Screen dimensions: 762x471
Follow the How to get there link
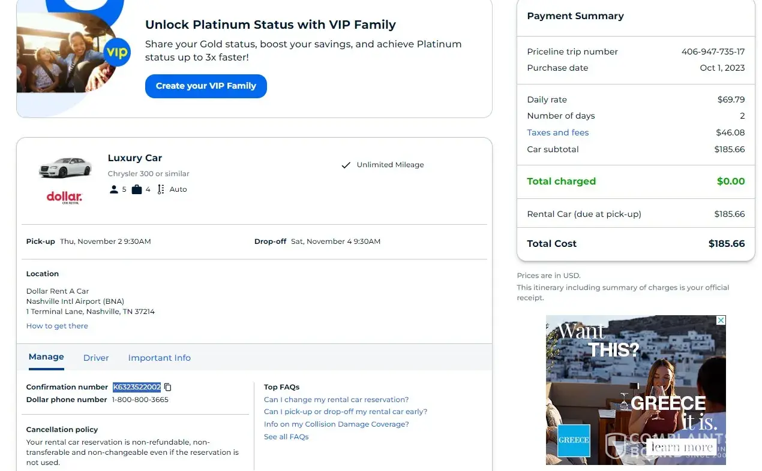coord(57,326)
